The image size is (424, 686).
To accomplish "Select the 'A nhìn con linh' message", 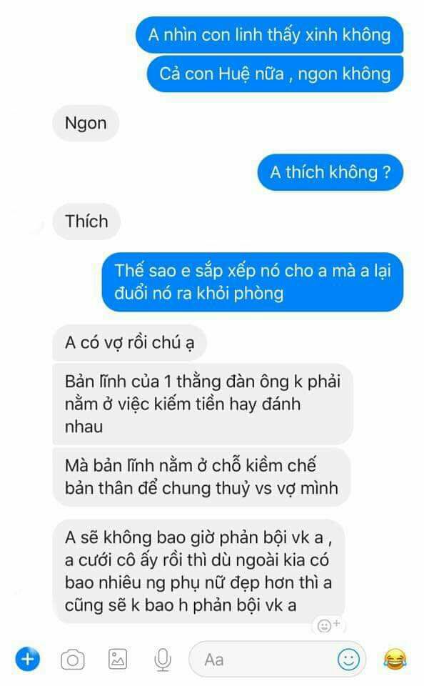I will click(269, 34).
